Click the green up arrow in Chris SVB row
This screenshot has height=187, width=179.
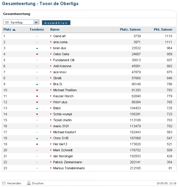pyautogui.click(x=37, y=138)
